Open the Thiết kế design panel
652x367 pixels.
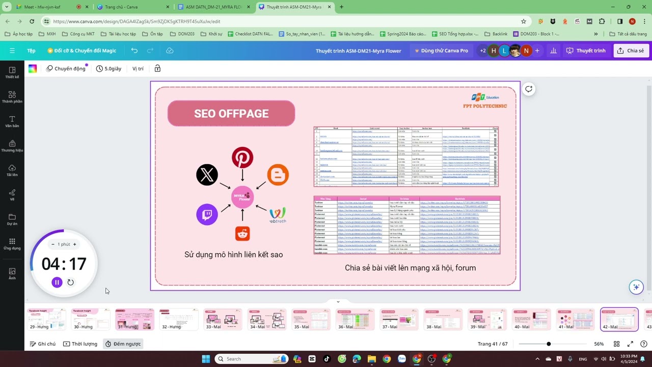point(12,72)
